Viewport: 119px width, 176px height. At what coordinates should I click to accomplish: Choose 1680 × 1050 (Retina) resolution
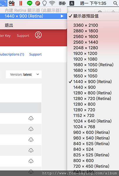pos(93,65)
